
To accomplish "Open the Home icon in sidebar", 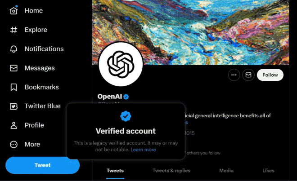I will tap(13, 11).
